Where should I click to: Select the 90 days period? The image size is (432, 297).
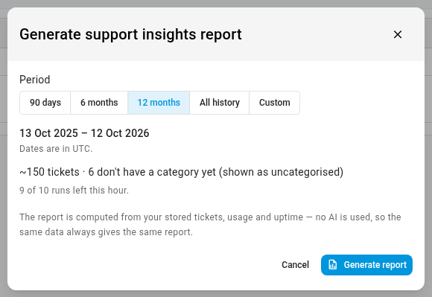(45, 103)
